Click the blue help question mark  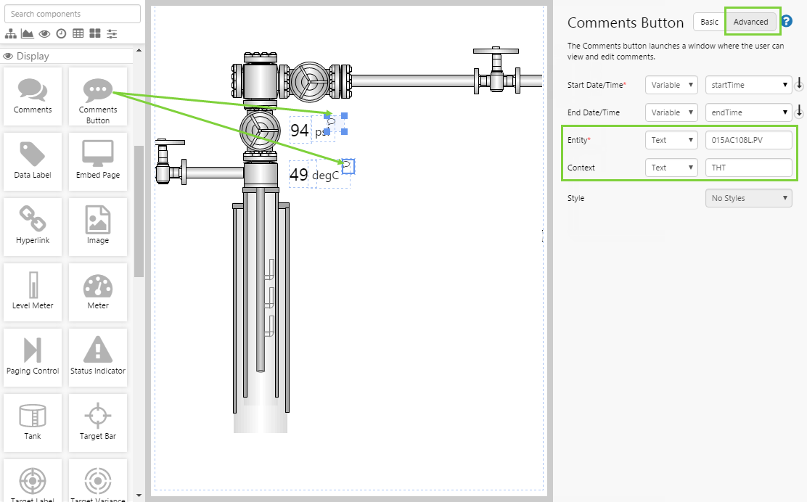786,21
